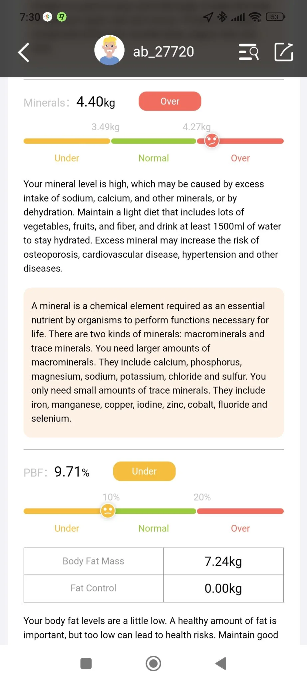Tap the Wi-Fi status icon
Screen dimensions: 307x682
click(255, 17)
